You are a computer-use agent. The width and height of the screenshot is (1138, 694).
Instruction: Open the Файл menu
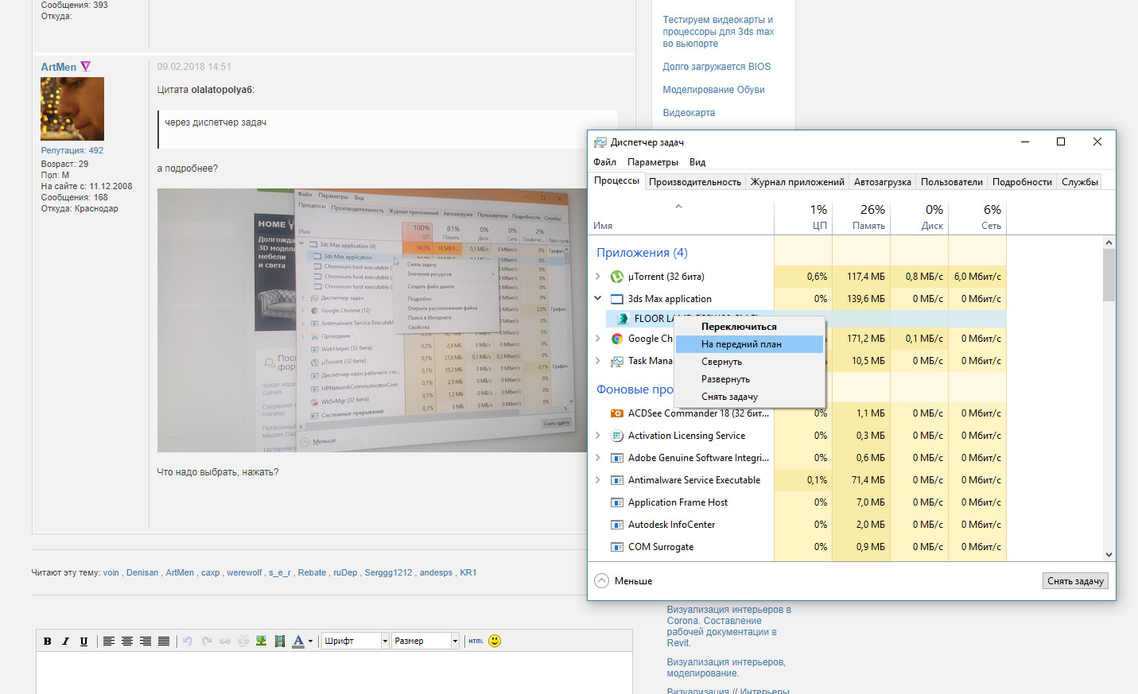coord(605,162)
